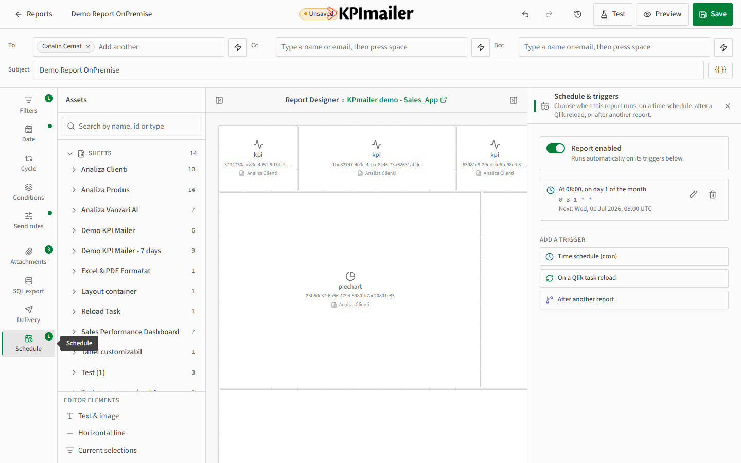
Task: Select first kpi tile 3734730a
Action: (x=258, y=158)
